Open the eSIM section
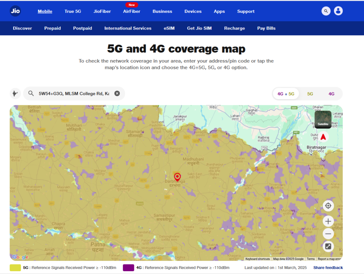The width and height of the screenshot is (364, 274). tap(169, 28)
